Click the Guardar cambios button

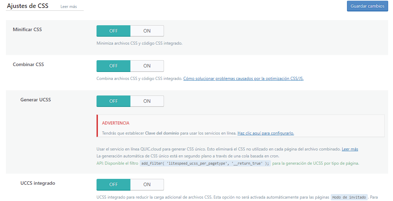pyautogui.click(x=367, y=6)
